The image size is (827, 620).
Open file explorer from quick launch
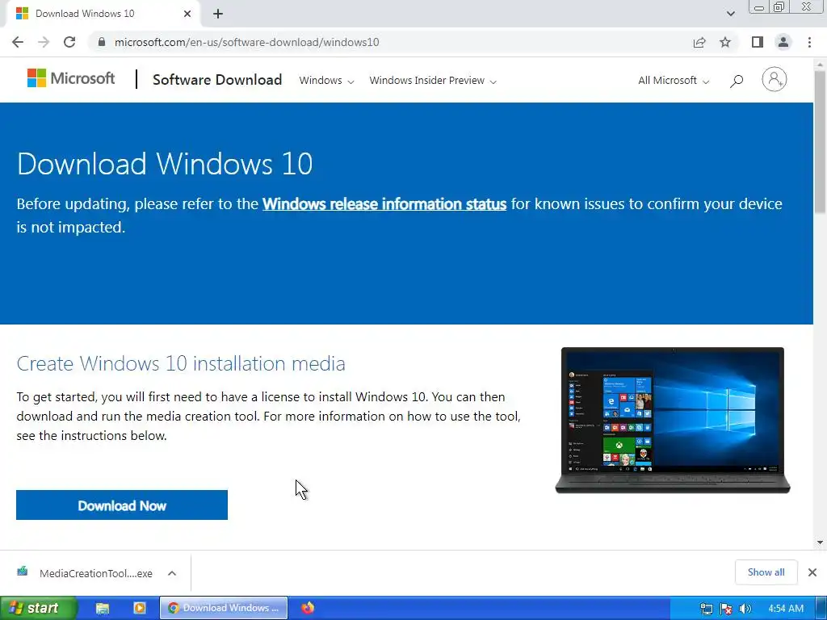point(103,609)
